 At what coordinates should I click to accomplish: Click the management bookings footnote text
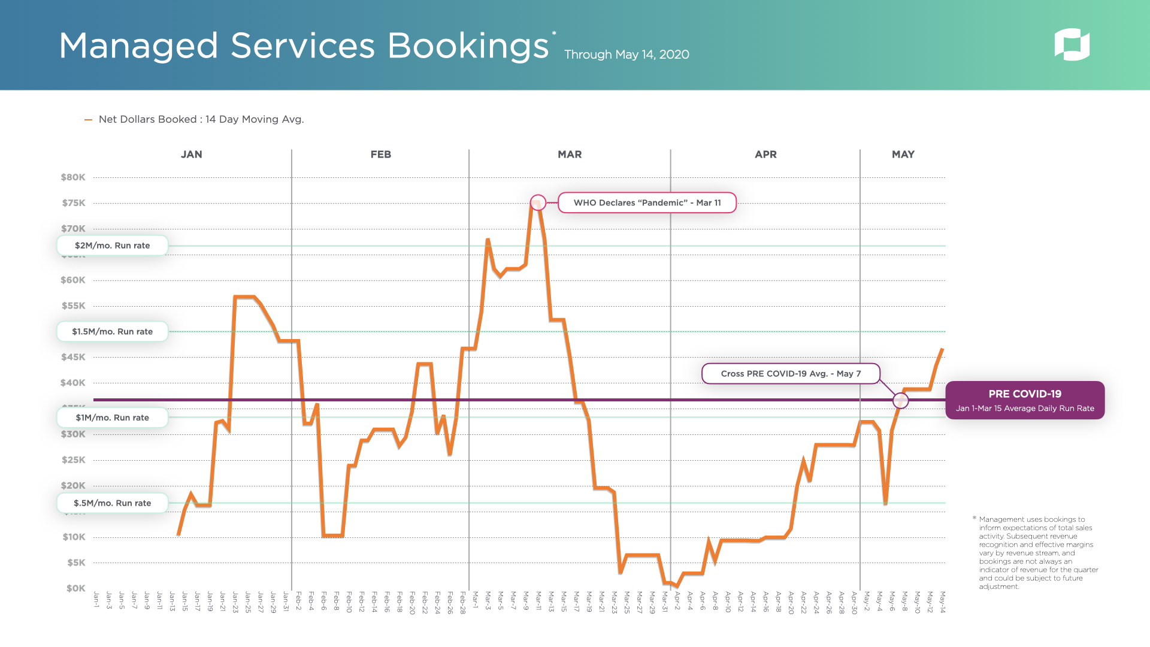1038,552
